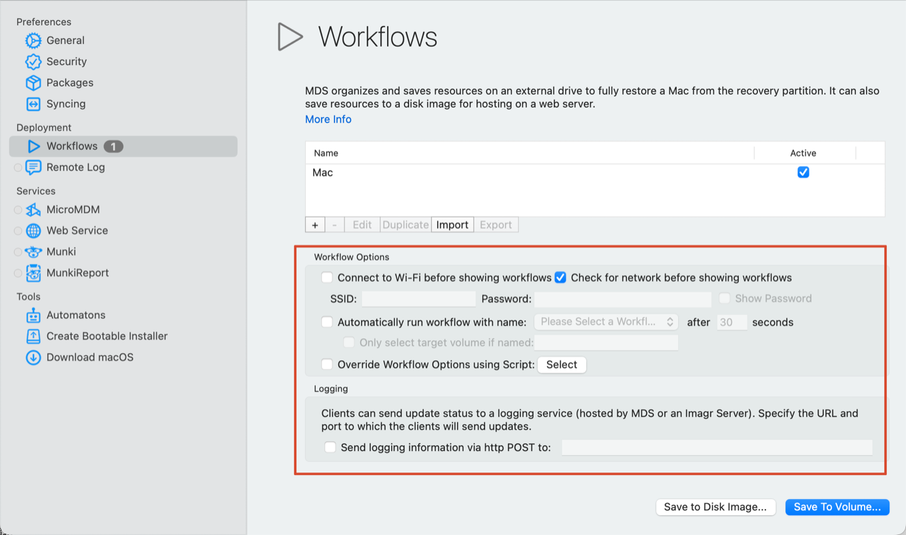Toggle MunkiReport service status indicator

tap(18, 273)
